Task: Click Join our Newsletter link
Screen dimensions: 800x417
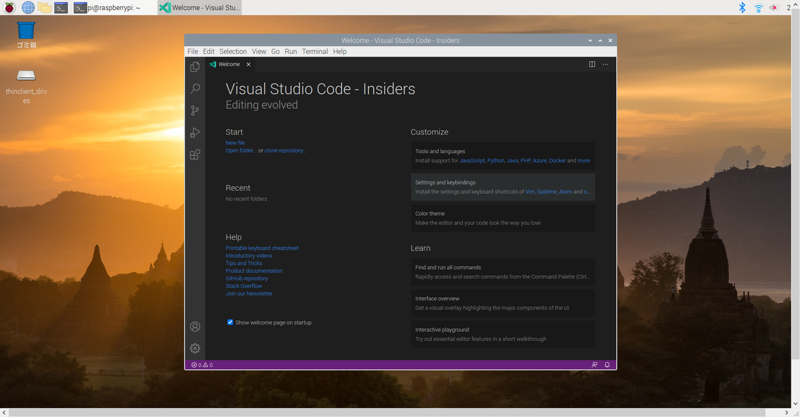Action: (x=249, y=294)
